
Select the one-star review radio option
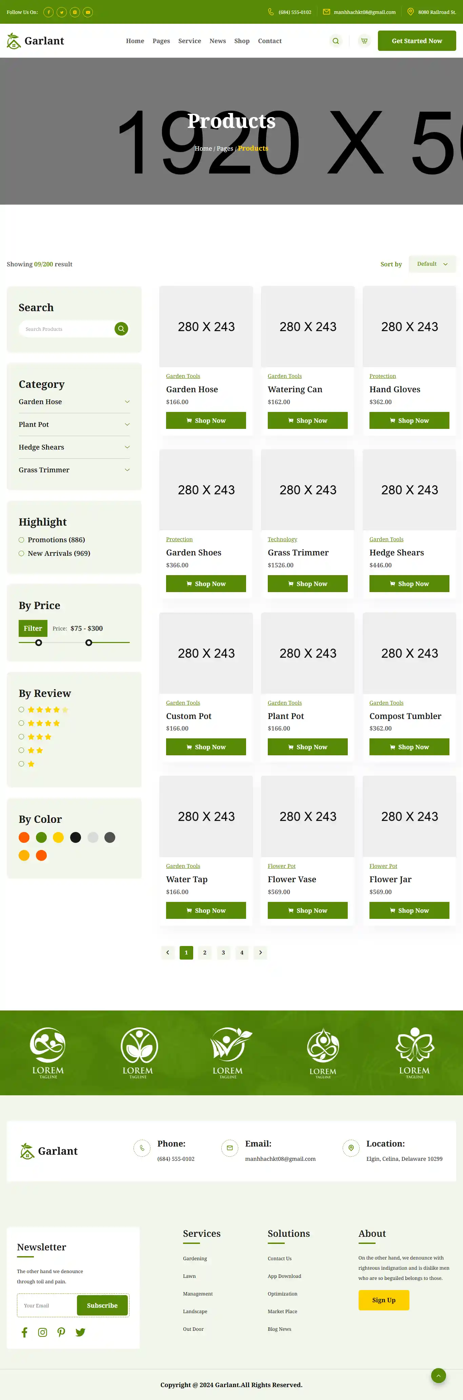[21, 763]
